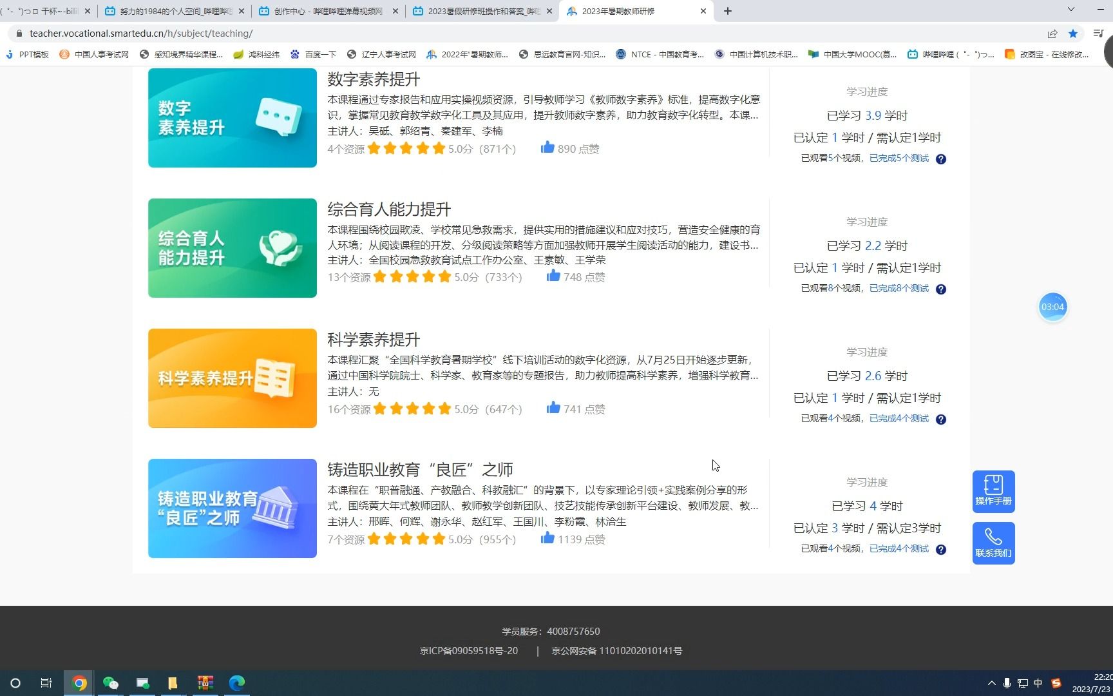1113x696 pixels.
Task: Open Microsoft Edge from taskbar
Action: click(237, 683)
